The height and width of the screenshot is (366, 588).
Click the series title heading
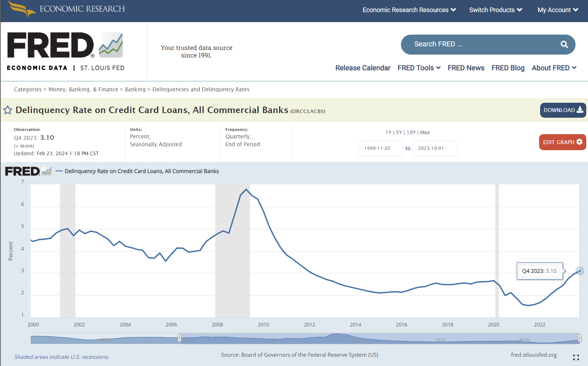[152, 110]
